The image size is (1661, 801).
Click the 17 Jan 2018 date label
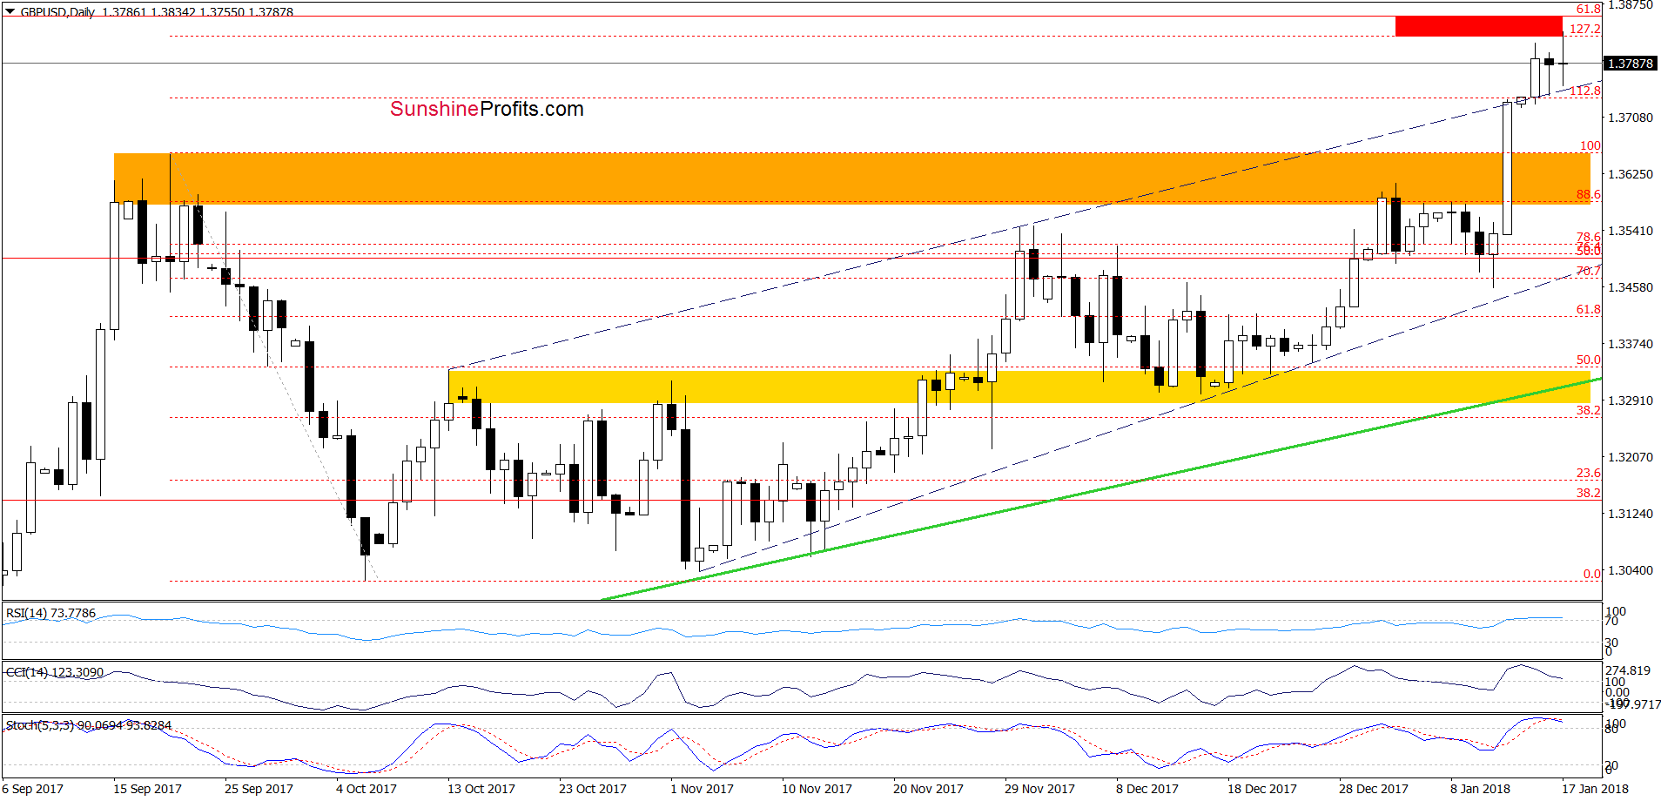1595,789
